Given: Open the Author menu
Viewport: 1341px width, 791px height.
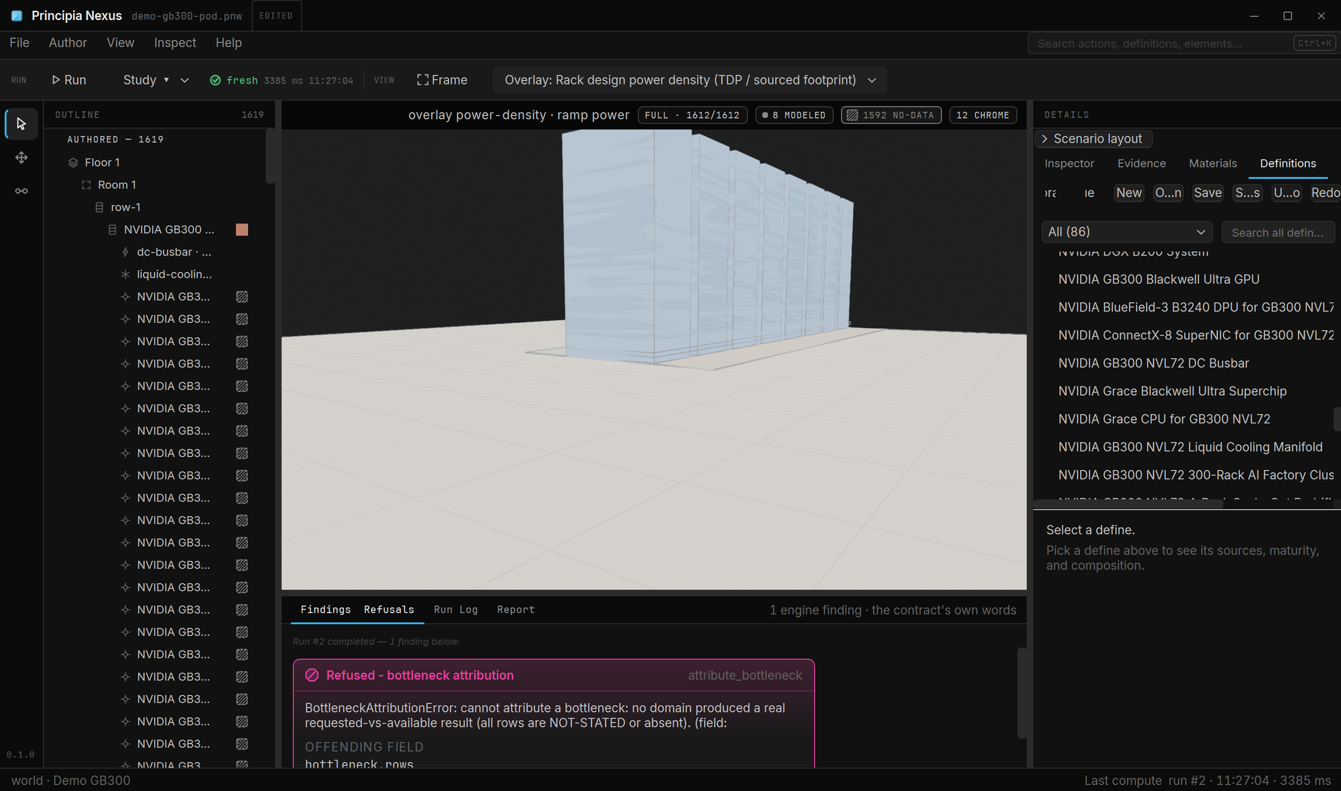Looking at the screenshot, I should pos(68,43).
